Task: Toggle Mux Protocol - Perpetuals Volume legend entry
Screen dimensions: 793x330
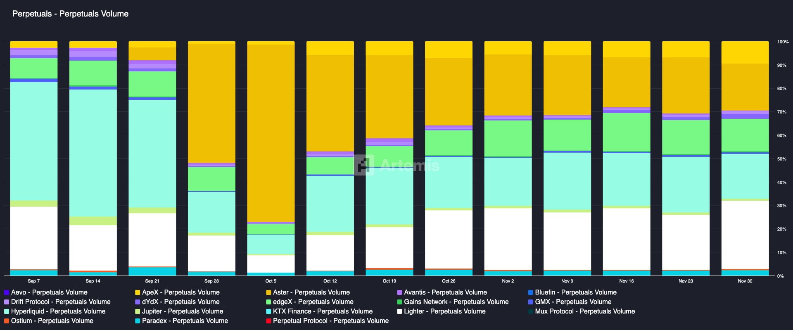Action: (x=584, y=311)
